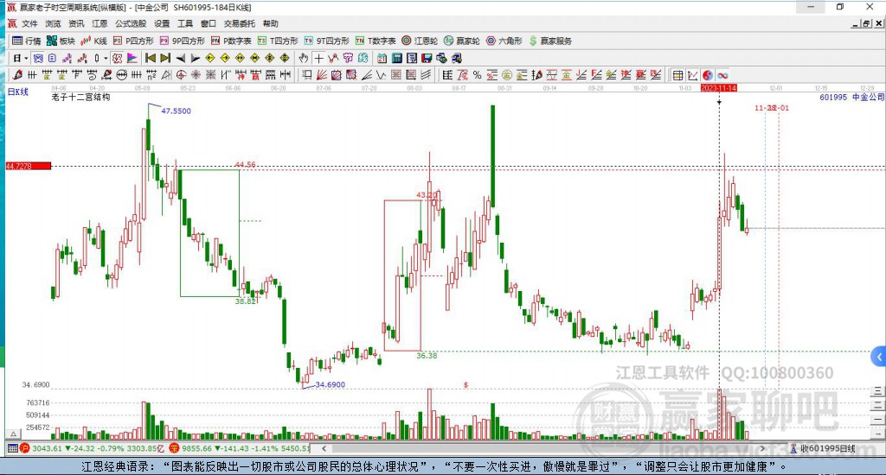The width and height of the screenshot is (886, 475).
Task: Open the 行情 quotes view
Action: 27,41
